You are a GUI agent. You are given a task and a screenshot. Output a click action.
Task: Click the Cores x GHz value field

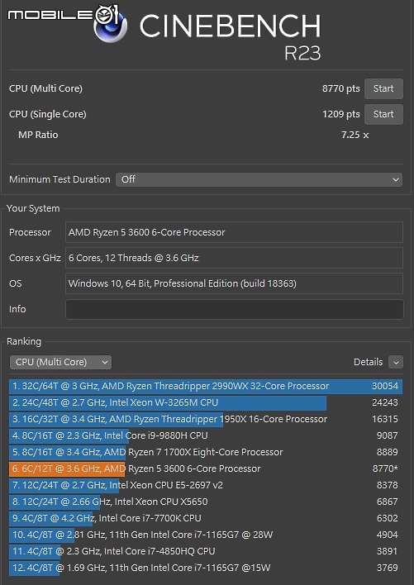pos(234,258)
